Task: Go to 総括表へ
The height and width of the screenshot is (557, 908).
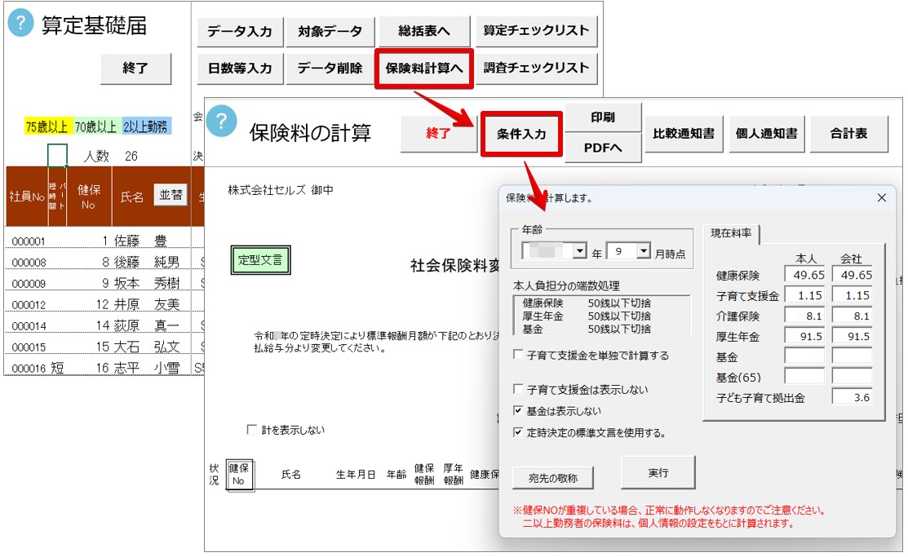Action: [424, 31]
